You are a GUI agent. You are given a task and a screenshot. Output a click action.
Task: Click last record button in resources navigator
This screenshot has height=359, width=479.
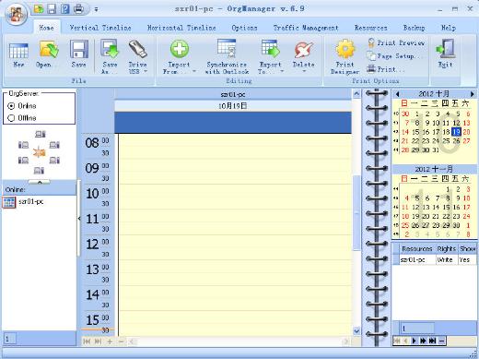click(432, 341)
